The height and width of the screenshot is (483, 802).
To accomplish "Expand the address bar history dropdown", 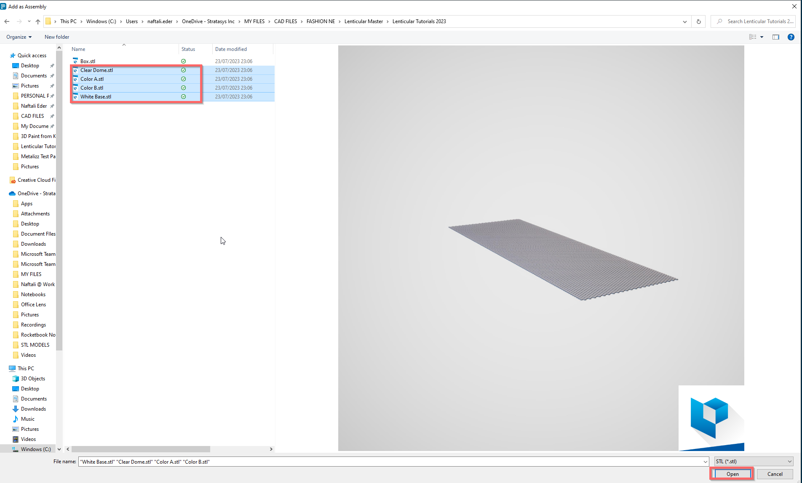I will pos(684,21).
